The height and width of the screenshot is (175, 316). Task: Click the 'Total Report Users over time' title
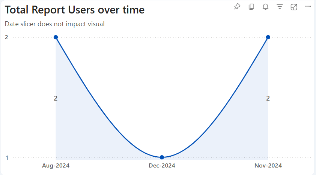coord(74,10)
